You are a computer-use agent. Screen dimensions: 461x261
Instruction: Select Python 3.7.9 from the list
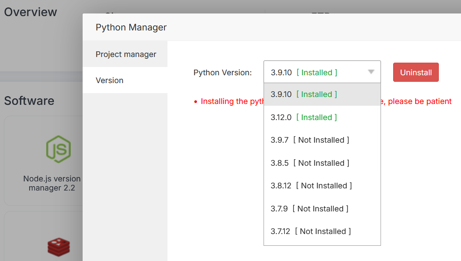coord(309,209)
